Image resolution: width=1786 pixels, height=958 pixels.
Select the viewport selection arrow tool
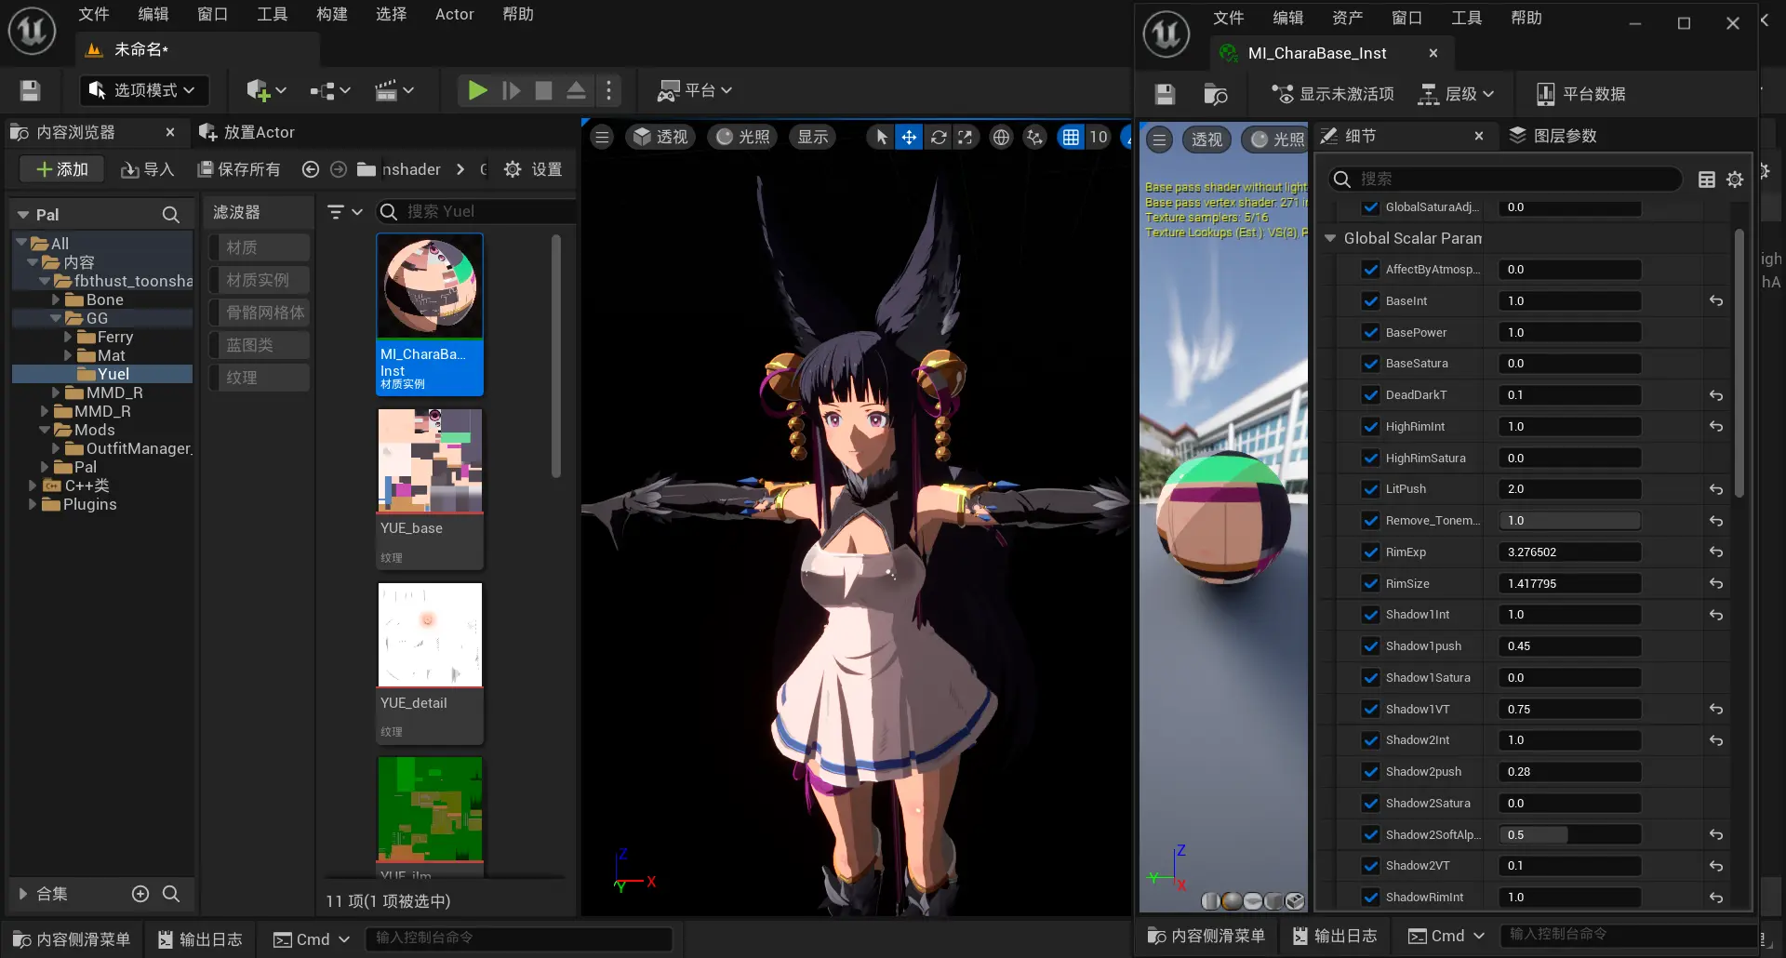881,138
